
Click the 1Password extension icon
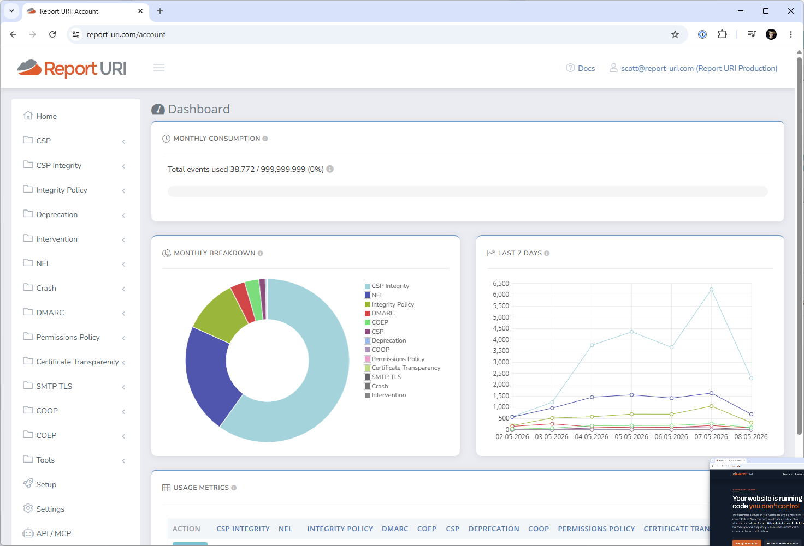[x=702, y=34]
